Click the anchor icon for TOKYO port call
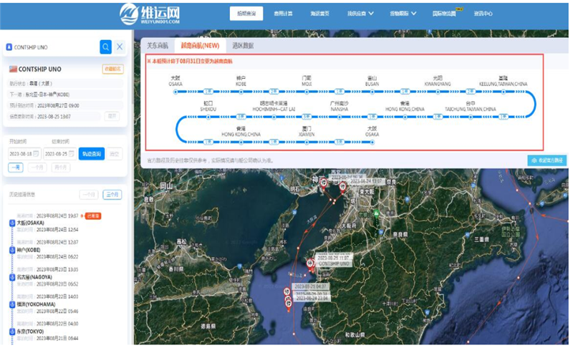 pos(12,332)
